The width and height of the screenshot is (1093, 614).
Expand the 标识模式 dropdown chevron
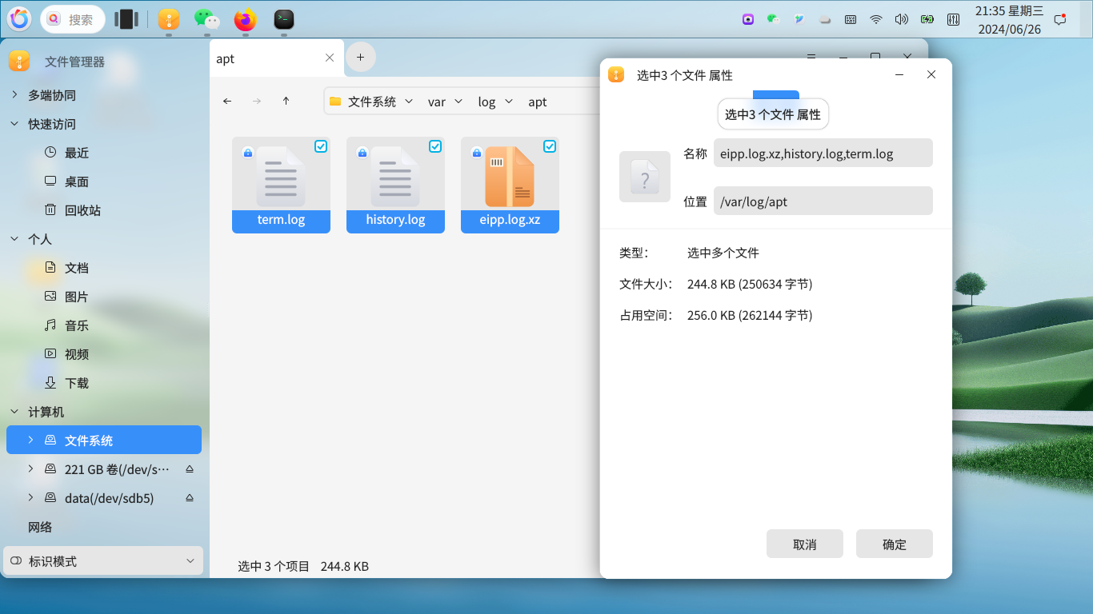click(190, 561)
